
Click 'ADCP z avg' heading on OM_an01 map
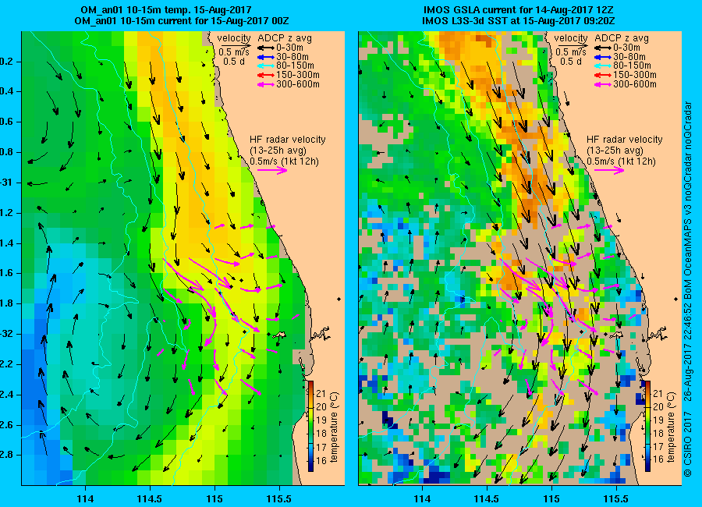click(x=285, y=38)
